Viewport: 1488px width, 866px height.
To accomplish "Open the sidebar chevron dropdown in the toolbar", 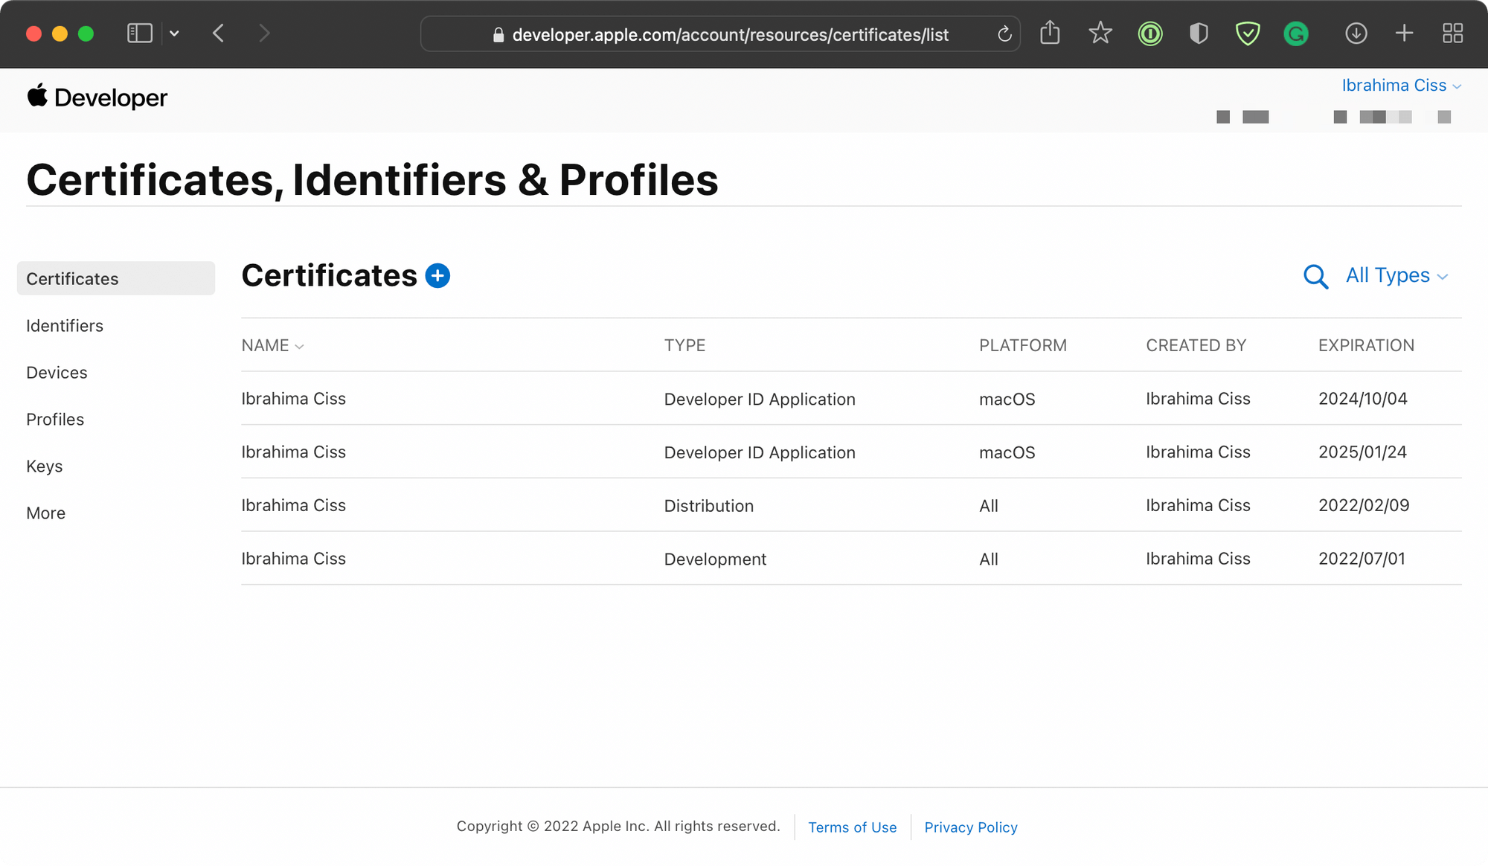I will pyautogui.click(x=174, y=33).
